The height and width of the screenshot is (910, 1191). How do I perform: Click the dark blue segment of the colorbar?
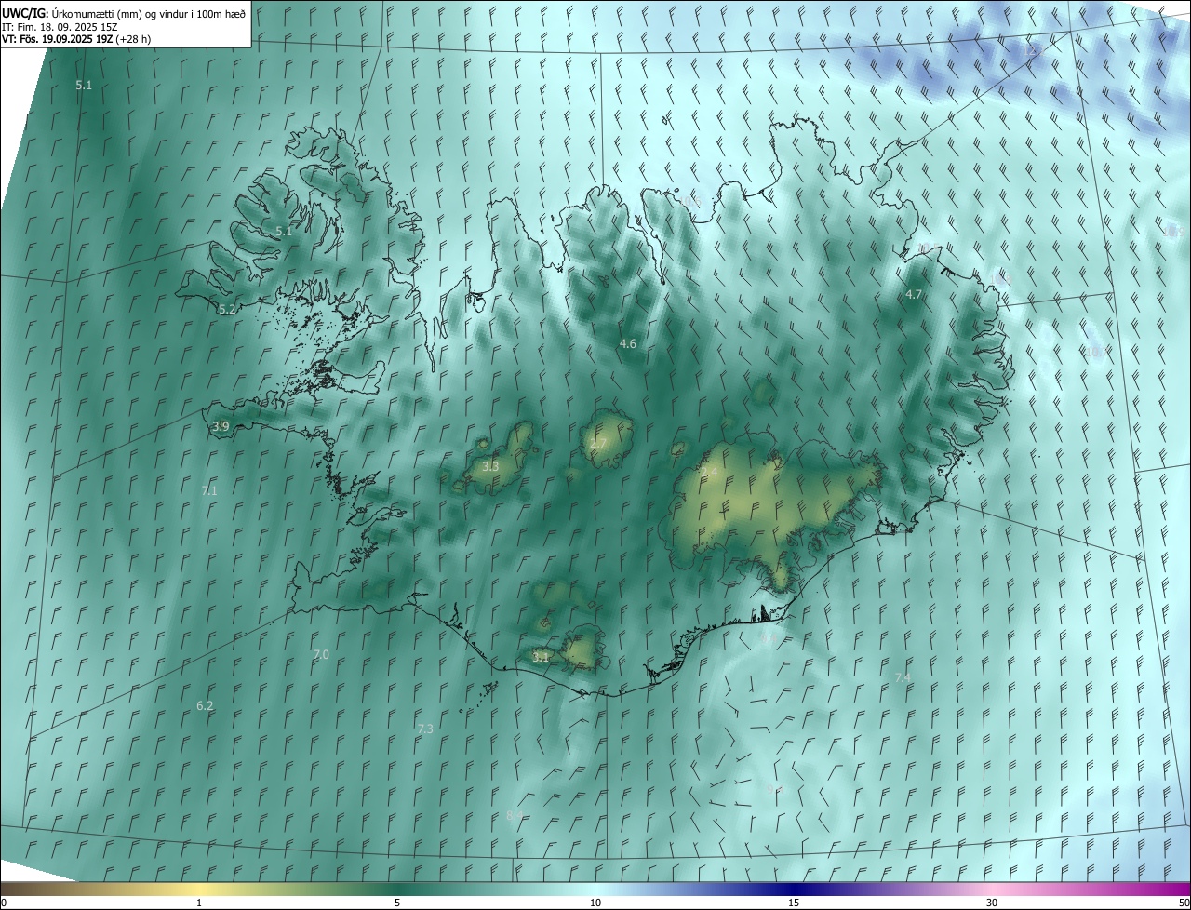[794, 888]
